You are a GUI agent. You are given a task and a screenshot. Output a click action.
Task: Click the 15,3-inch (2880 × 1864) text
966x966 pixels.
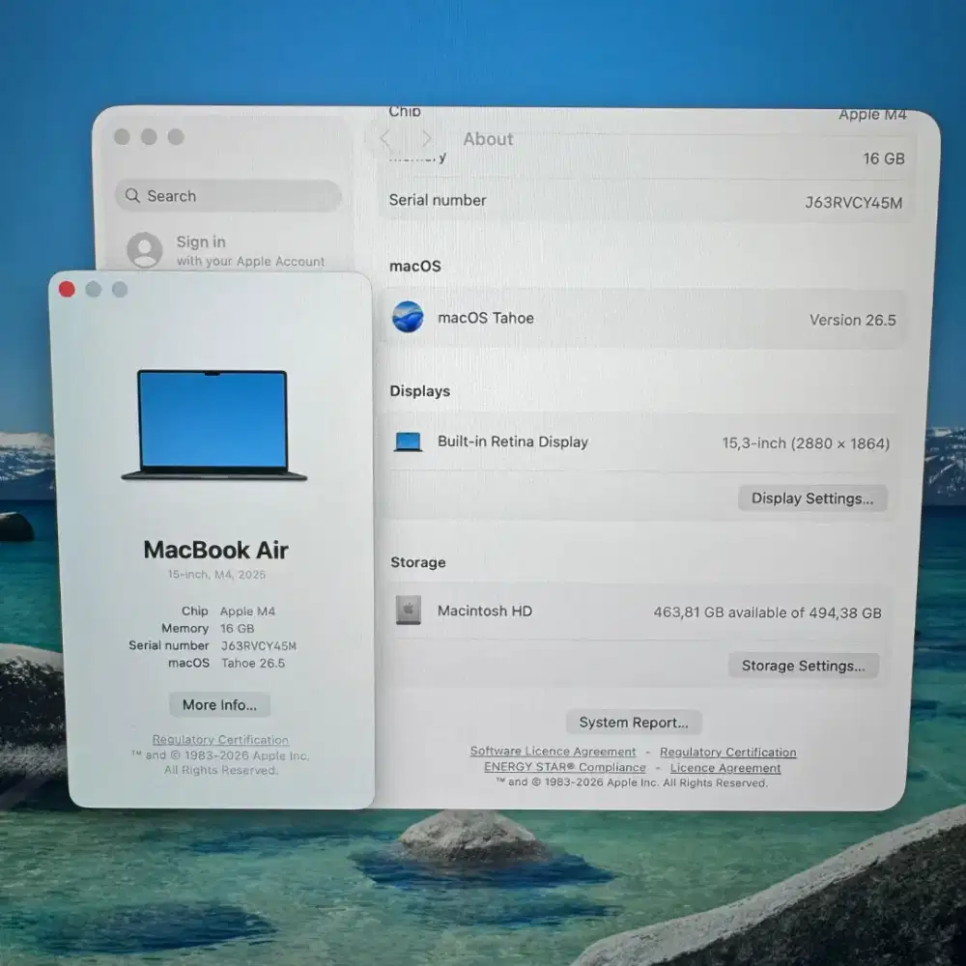[x=806, y=443]
